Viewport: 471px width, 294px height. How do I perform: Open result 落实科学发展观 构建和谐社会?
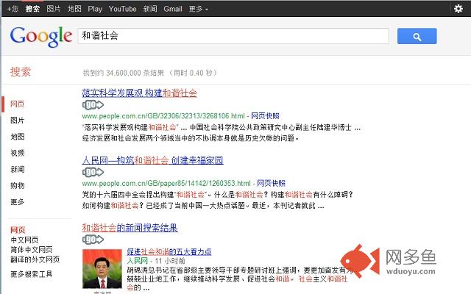tap(139, 93)
